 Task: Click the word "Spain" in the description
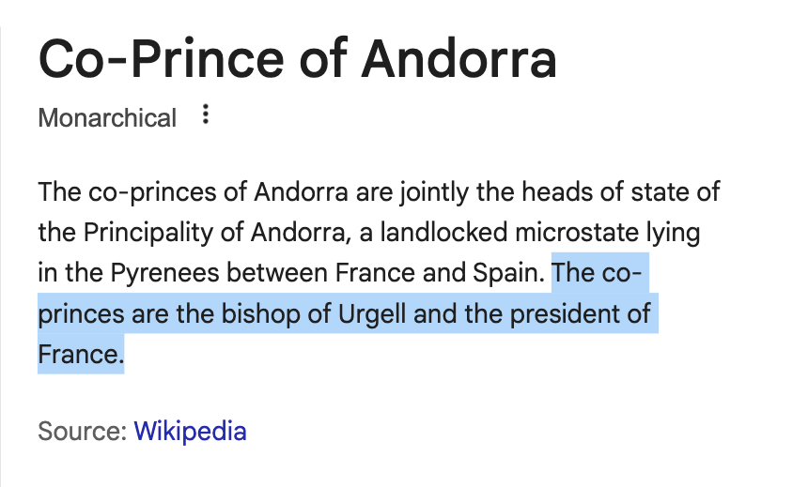coord(507,273)
